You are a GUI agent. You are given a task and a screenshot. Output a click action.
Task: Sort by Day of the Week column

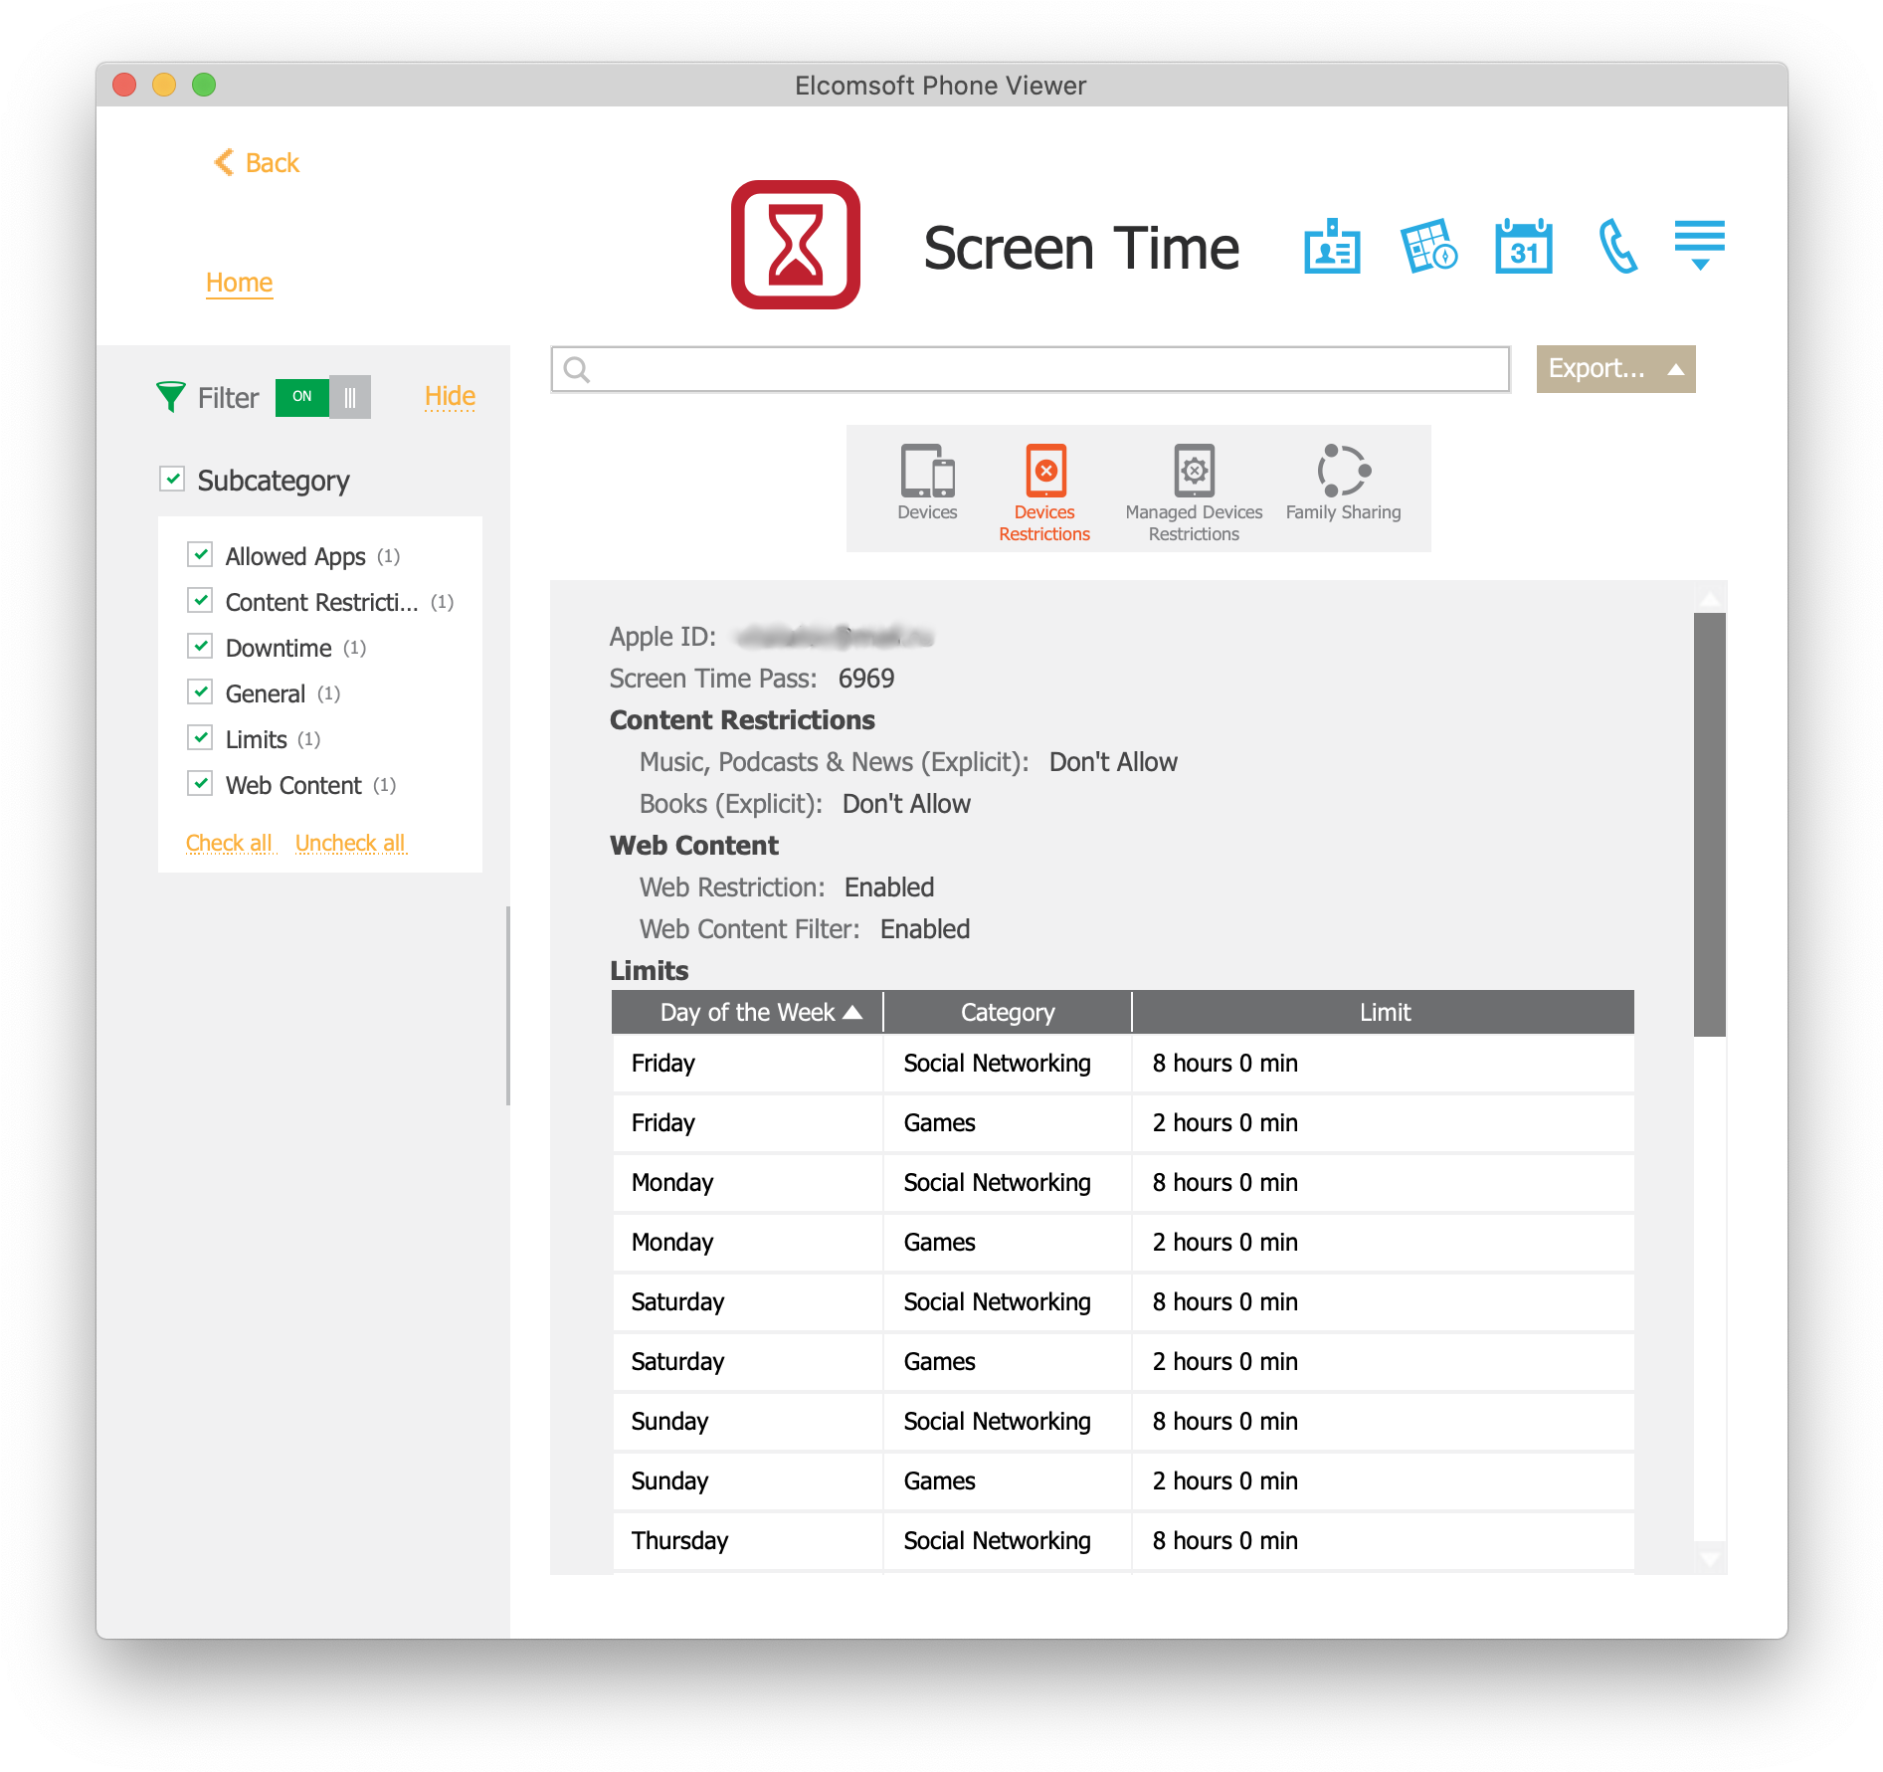click(747, 1012)
